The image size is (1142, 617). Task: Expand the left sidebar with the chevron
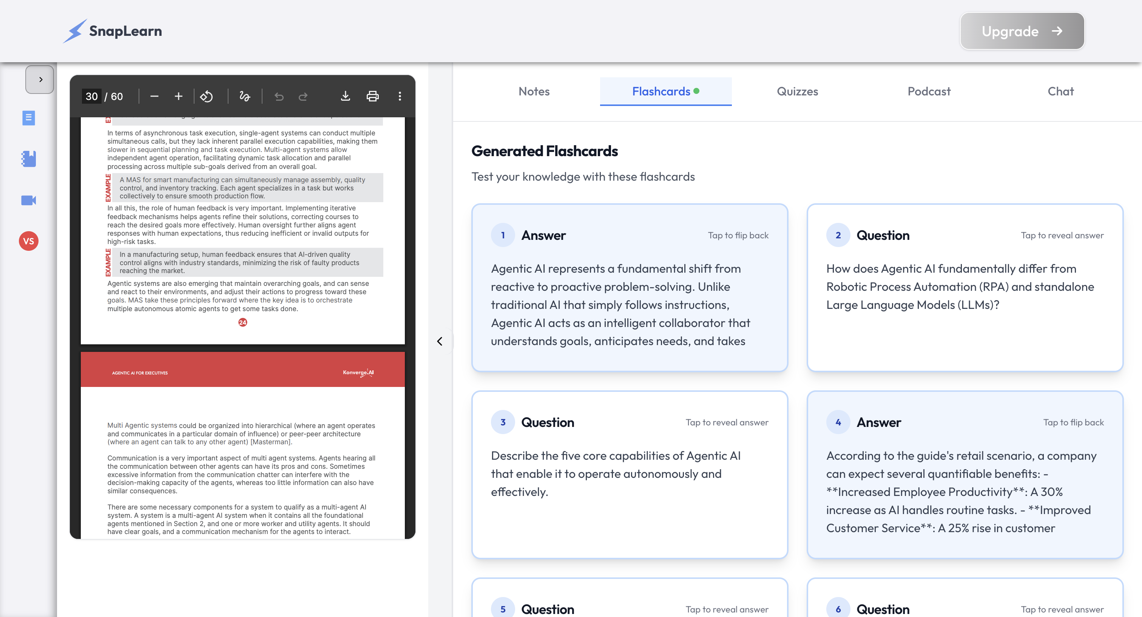pos(40,80)
